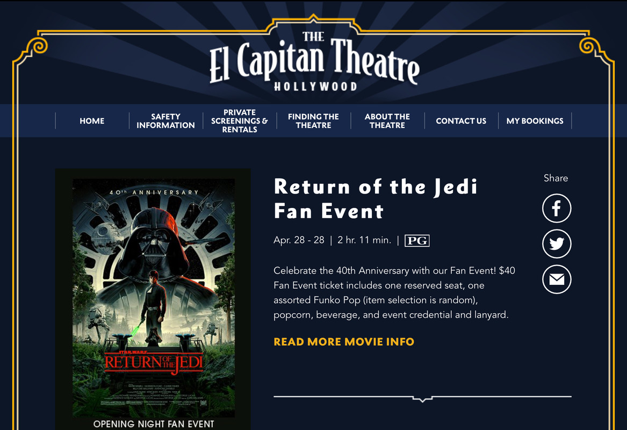The image size is (627, 430).
Task: Share the event on Twitter
Action: pos(556,243)
